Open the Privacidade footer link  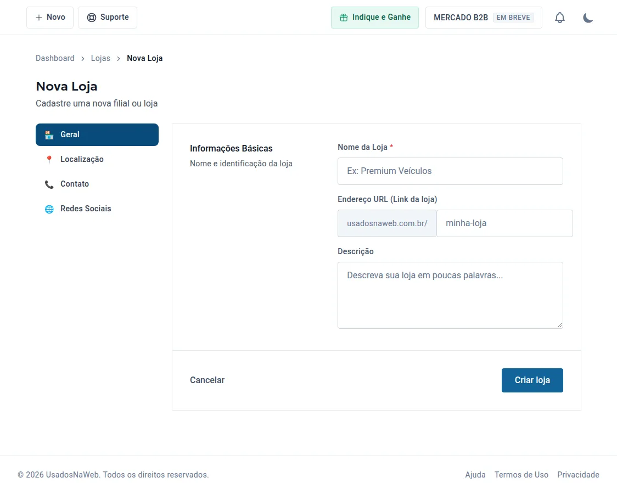point(578,475)
